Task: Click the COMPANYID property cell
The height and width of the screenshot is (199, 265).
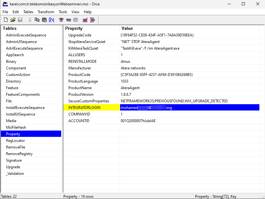Action: click(92, 114)
